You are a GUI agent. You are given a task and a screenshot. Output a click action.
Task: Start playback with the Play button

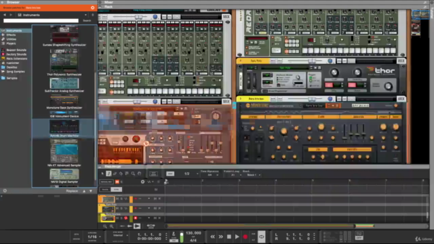point(237,237)
